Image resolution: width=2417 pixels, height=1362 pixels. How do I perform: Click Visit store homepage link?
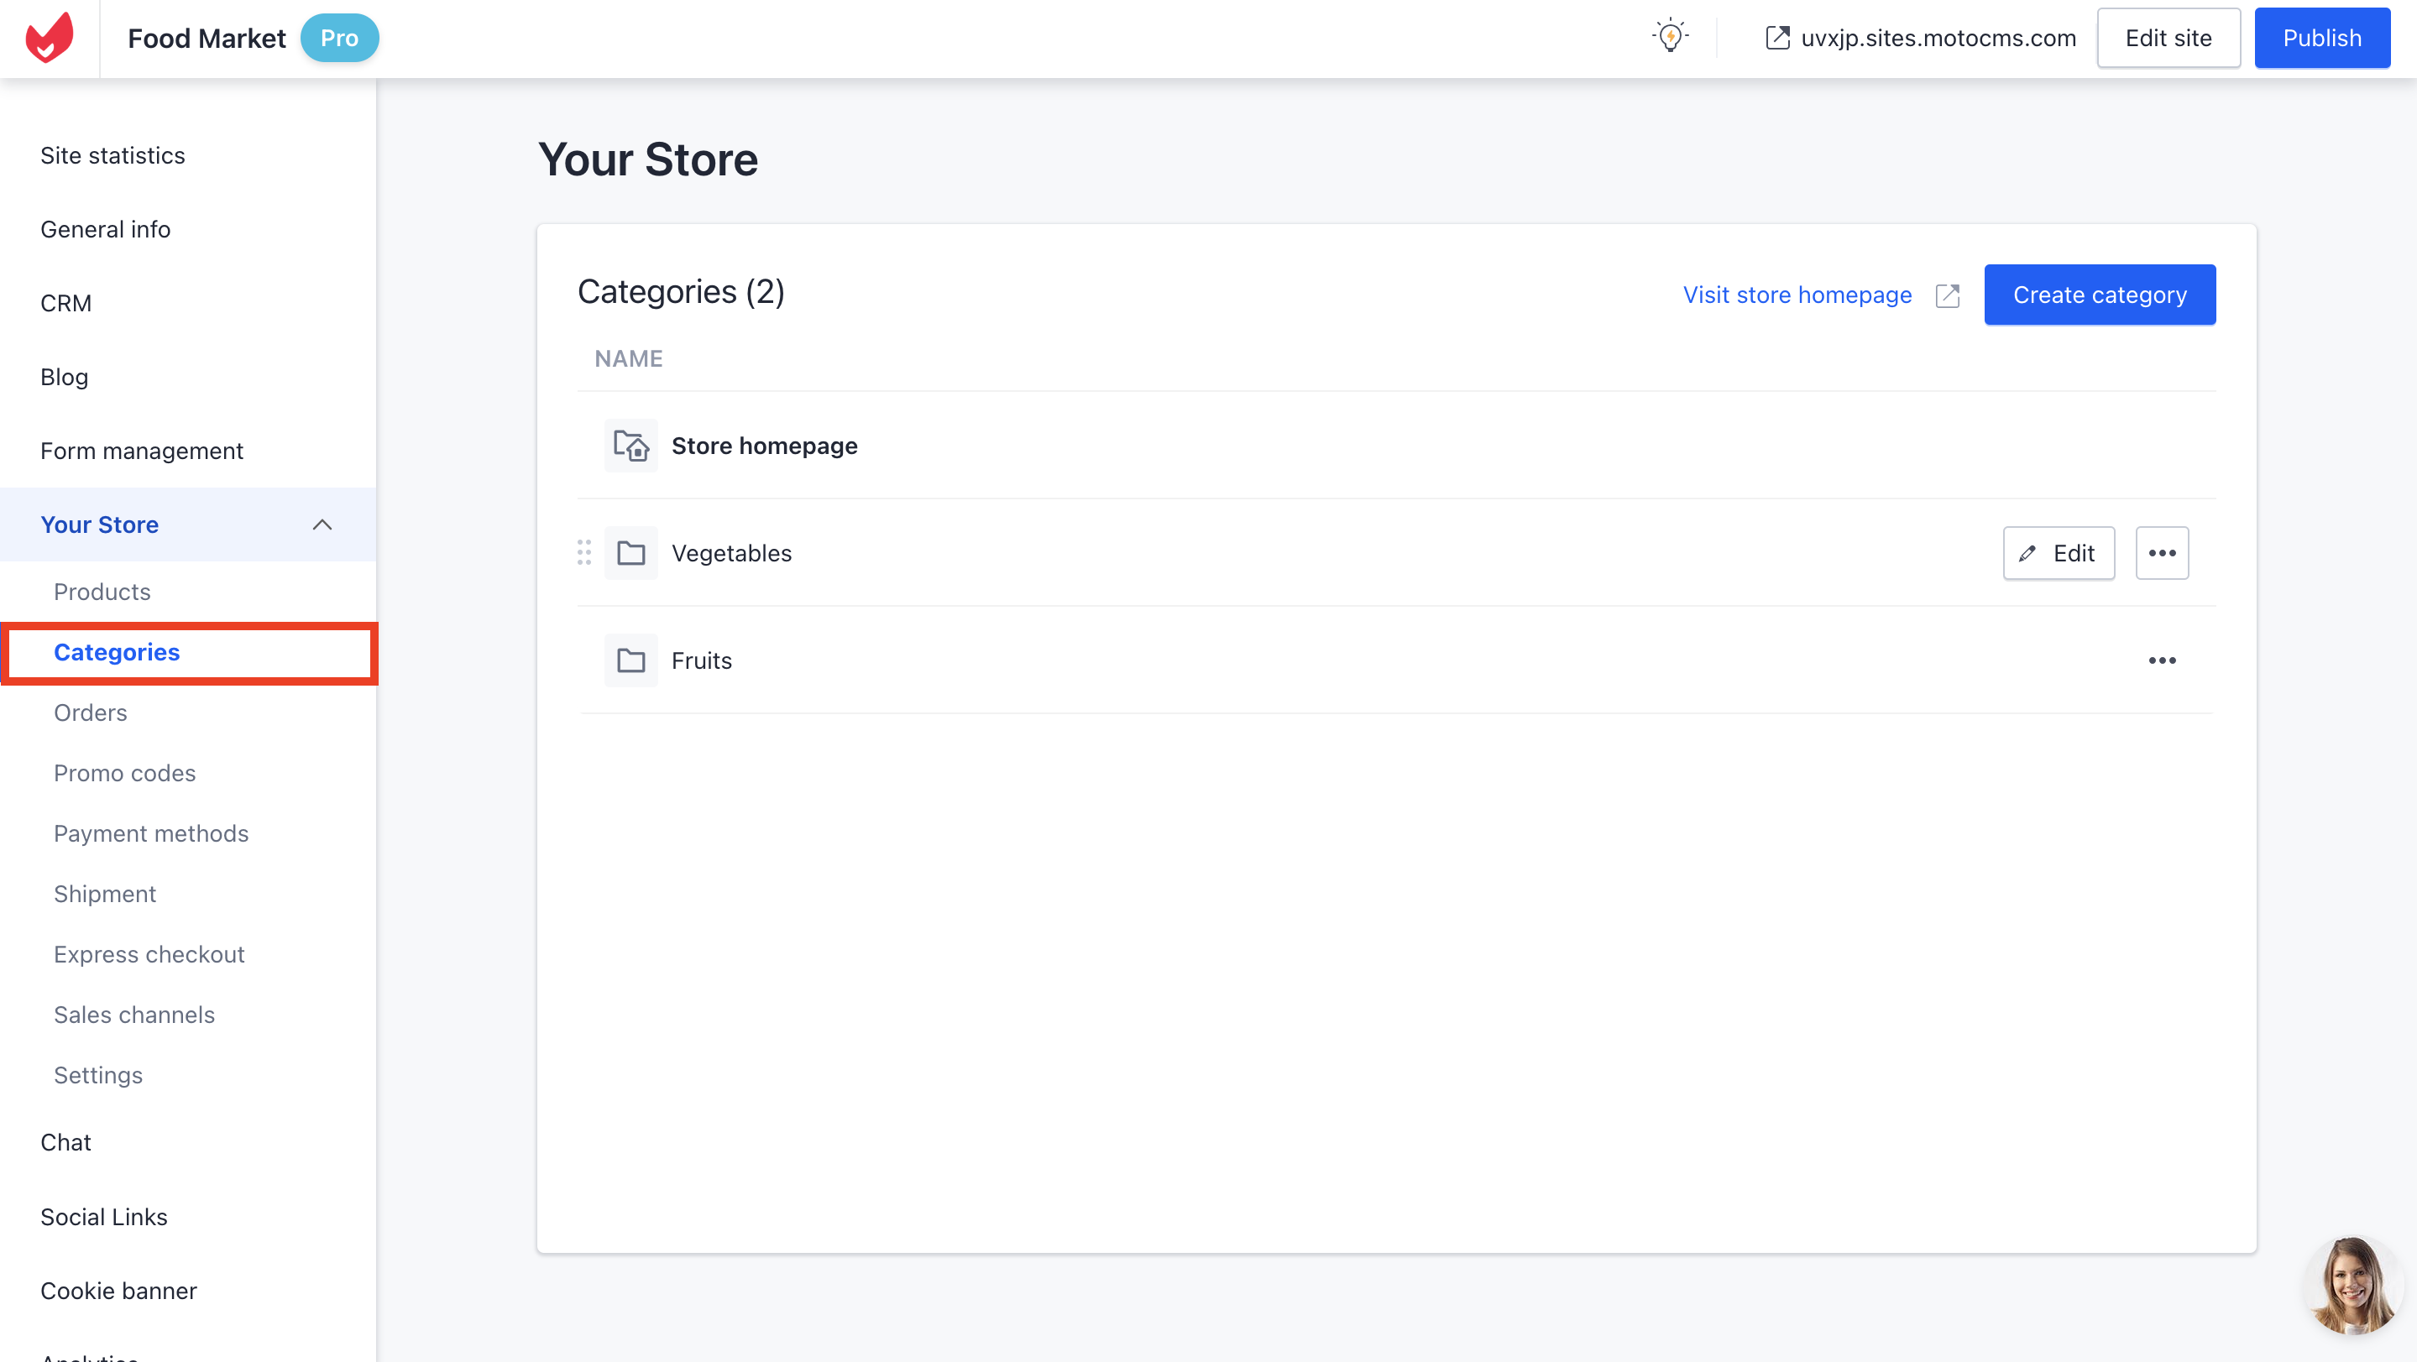point(1797,295)
